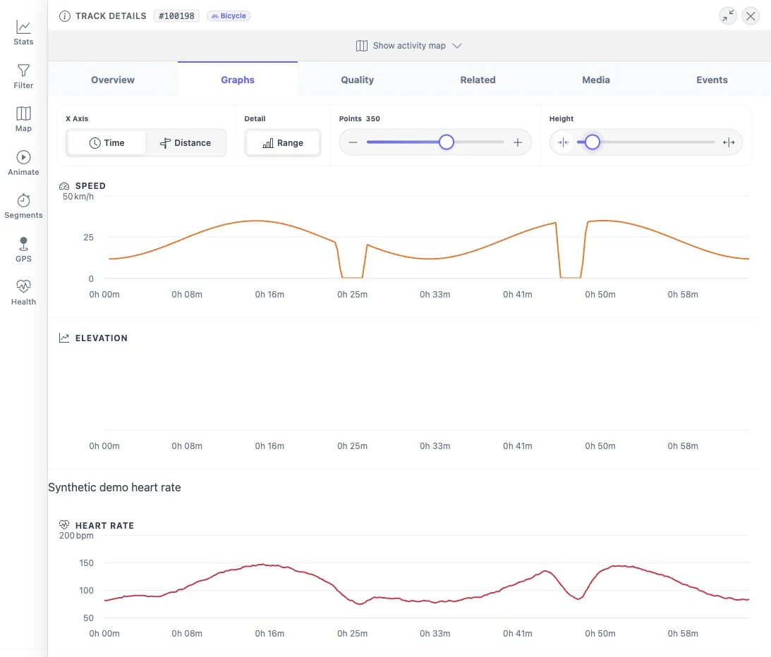Expand Show activity map chevron
Screen dimensions: 771x657
click(x=457, y=46)
